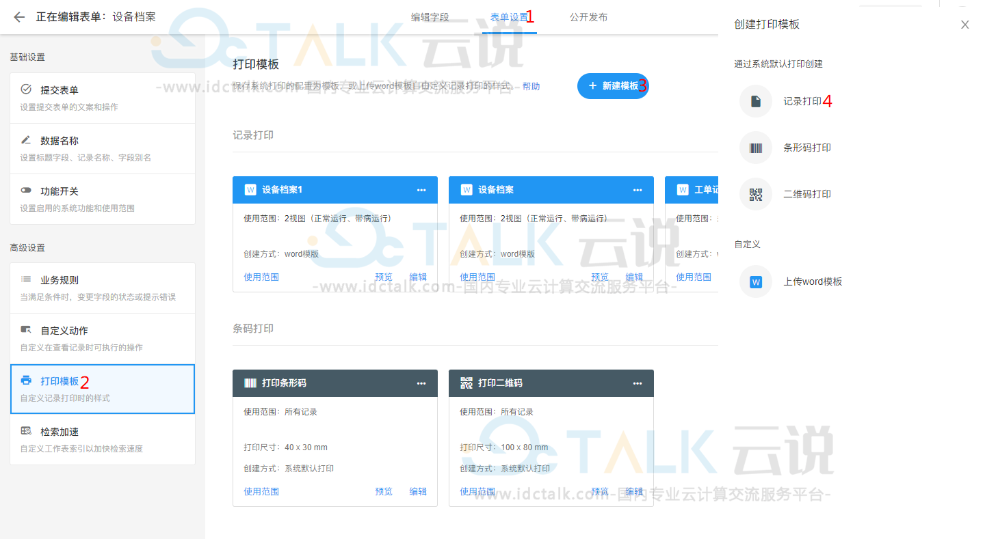Click the 提交表单 checkmark icon
Viewport: 985px width, 539px height.
click(26, 89)
